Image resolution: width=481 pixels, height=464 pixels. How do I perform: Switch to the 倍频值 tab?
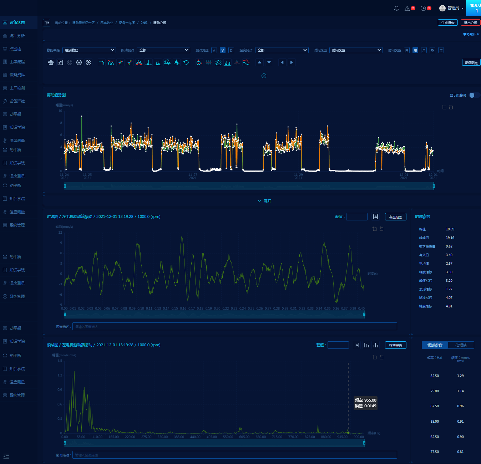tap(461, 345)
